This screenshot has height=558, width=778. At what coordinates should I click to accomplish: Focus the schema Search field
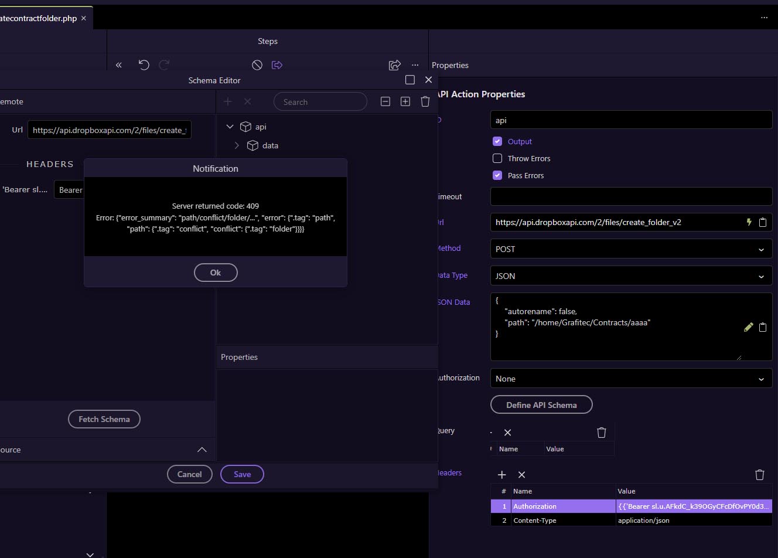click(x=320, y=101)
